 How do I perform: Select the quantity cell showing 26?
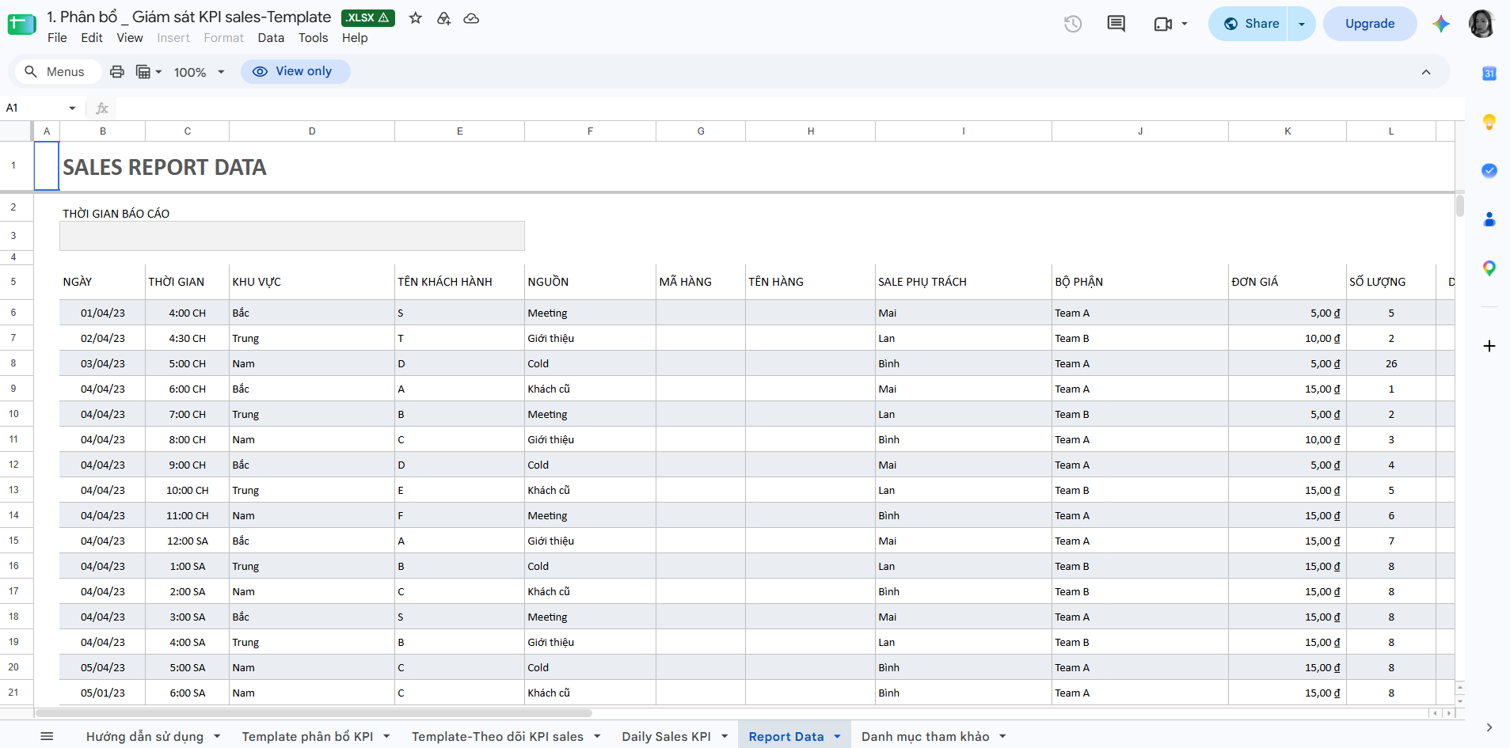(1390, 363)
